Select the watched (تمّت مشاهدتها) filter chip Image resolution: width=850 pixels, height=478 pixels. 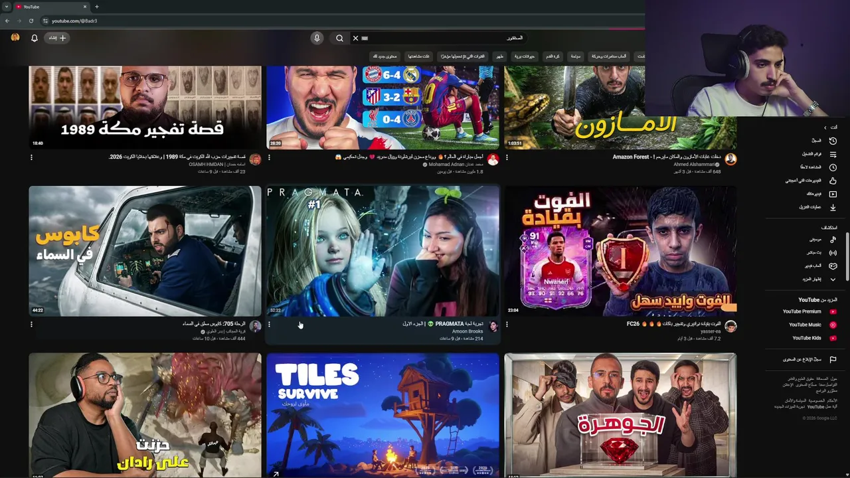tap(418, 56)
